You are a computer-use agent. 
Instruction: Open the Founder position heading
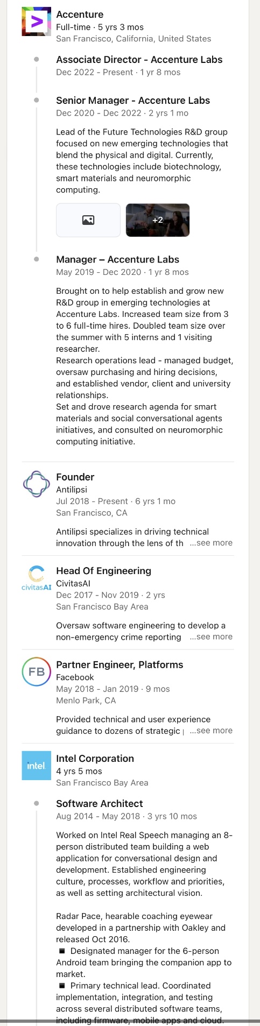click(x=75, y=477)
